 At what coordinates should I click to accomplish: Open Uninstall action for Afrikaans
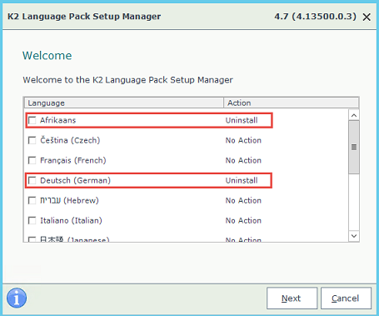coord(242,120)
